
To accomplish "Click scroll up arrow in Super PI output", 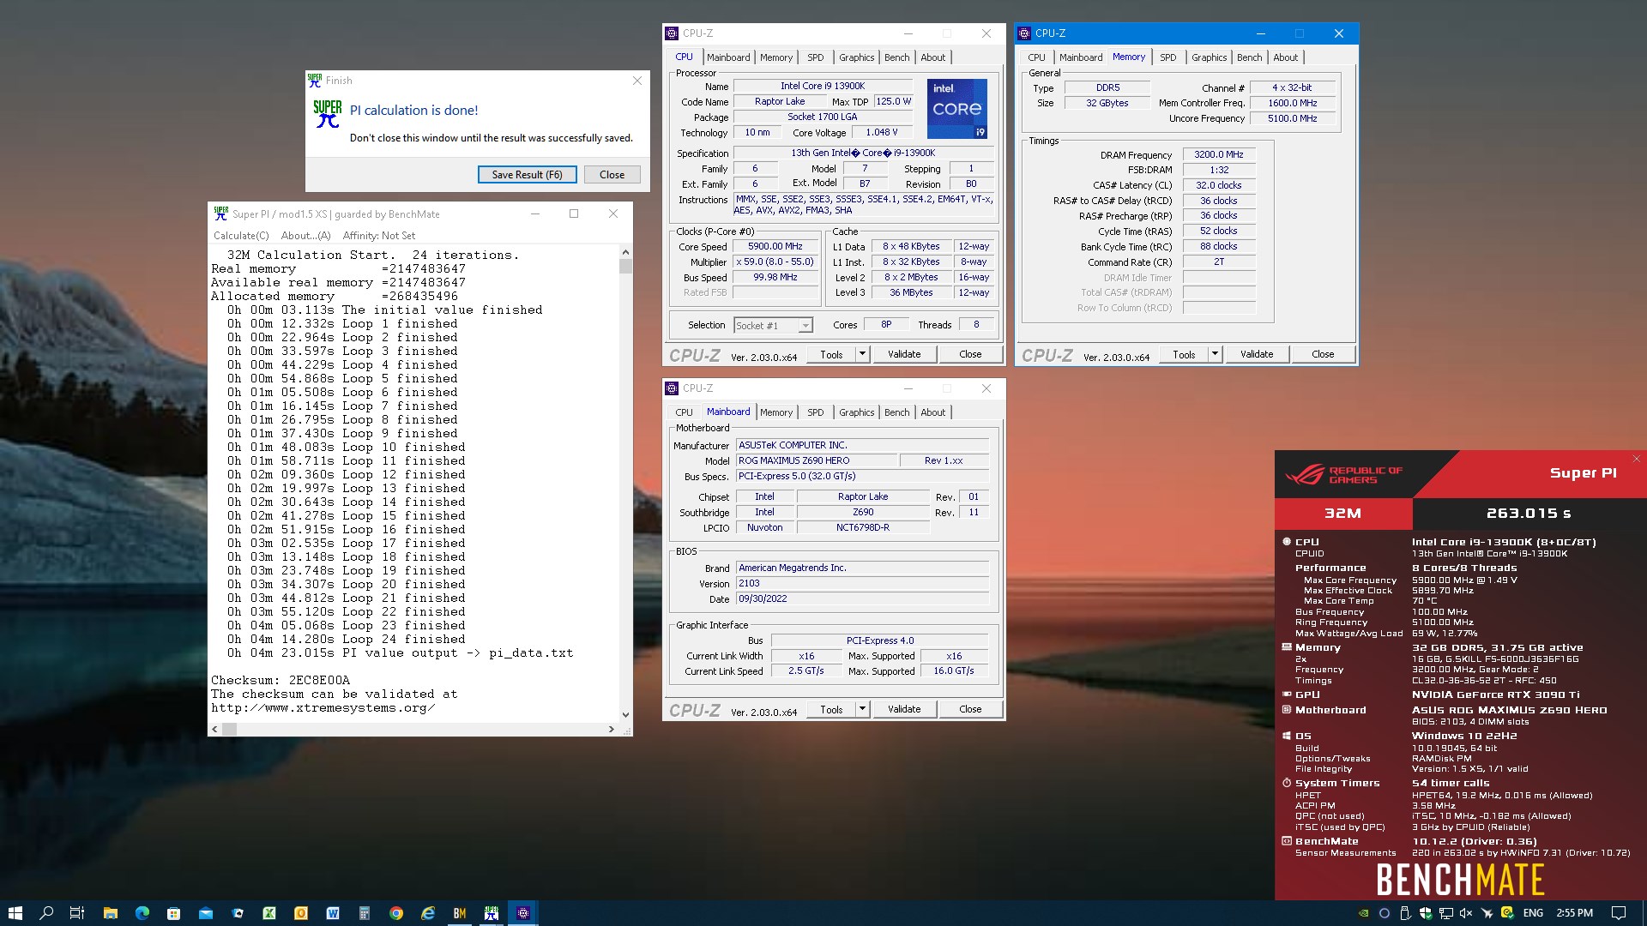I will pos(625,253).
